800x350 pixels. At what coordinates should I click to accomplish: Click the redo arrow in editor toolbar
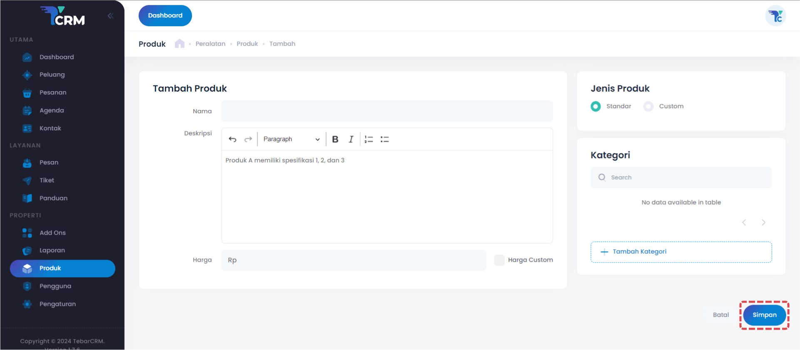(x=248, y=139)
